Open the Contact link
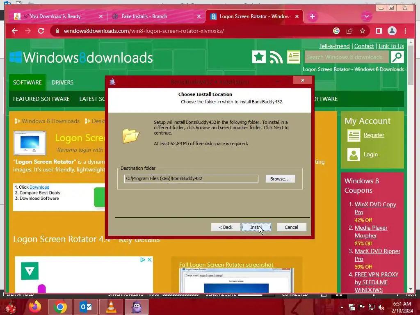Image resolution: width=420 pixels, height=315 pixels. point(364,46)
